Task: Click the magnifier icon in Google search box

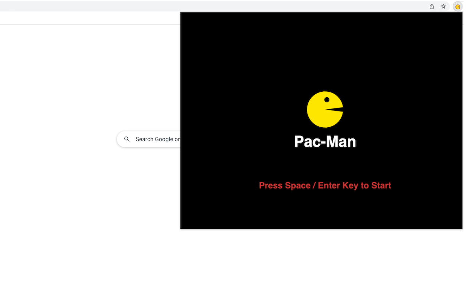Action: point(127,139)
